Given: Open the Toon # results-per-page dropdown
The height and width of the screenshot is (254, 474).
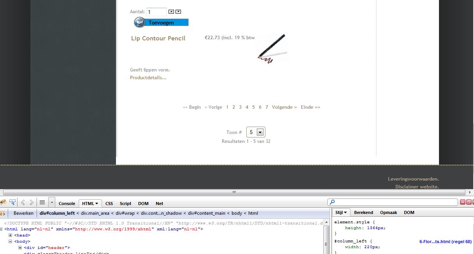Looking at the screenshot, I should [256, 132].
